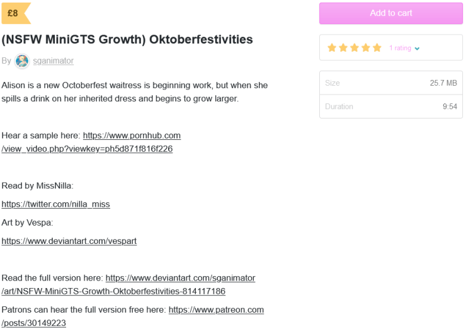Click the second rating star
The height and width of the screenshot is (329, 466).
pyautogui.click(x=343, y=48)
